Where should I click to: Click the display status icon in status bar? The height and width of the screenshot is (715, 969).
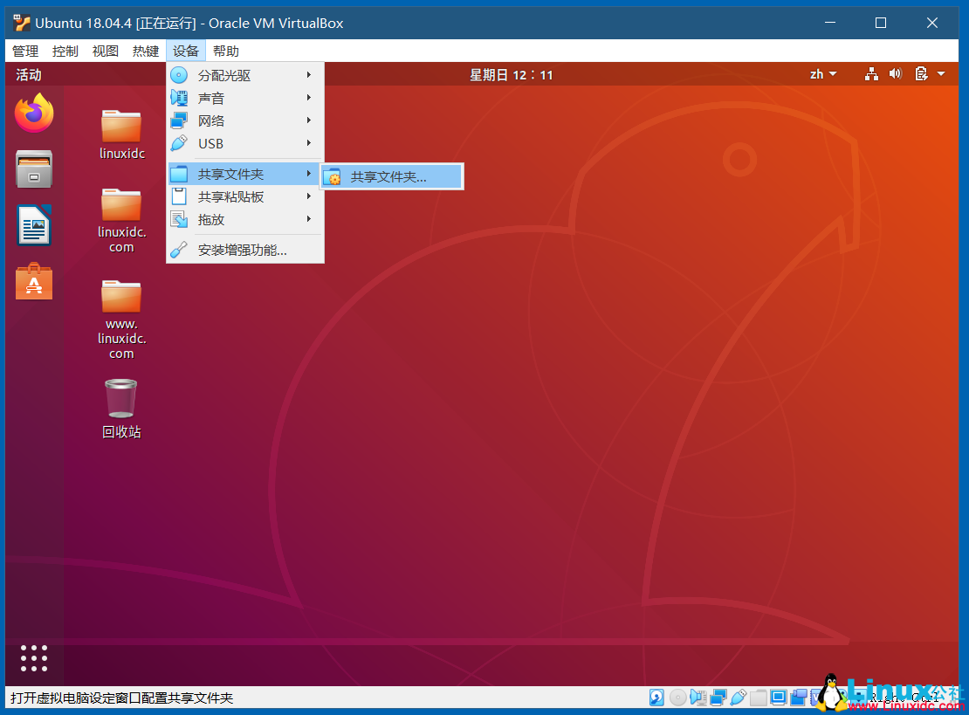[x=779, y=697]
